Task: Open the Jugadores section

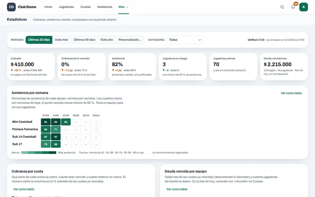Action: [x=66, y=7]
